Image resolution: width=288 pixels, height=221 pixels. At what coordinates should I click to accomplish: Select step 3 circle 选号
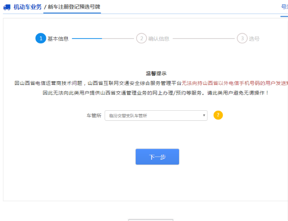242,39
